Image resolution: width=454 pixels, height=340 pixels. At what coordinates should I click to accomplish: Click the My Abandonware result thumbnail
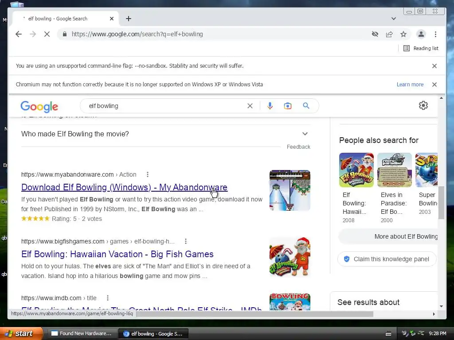(290, 190)
